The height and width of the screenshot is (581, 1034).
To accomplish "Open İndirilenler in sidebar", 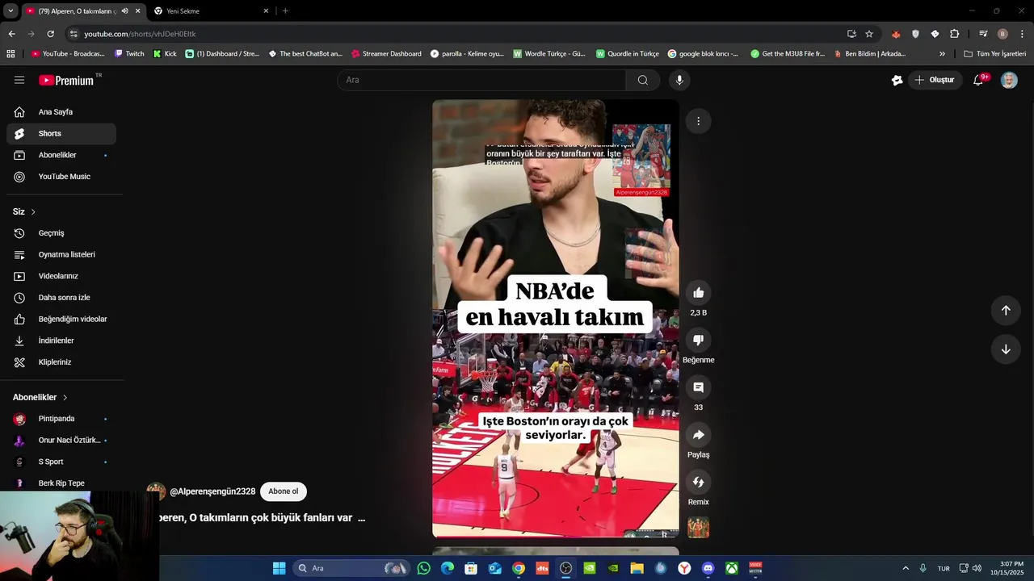I will 61,341.
